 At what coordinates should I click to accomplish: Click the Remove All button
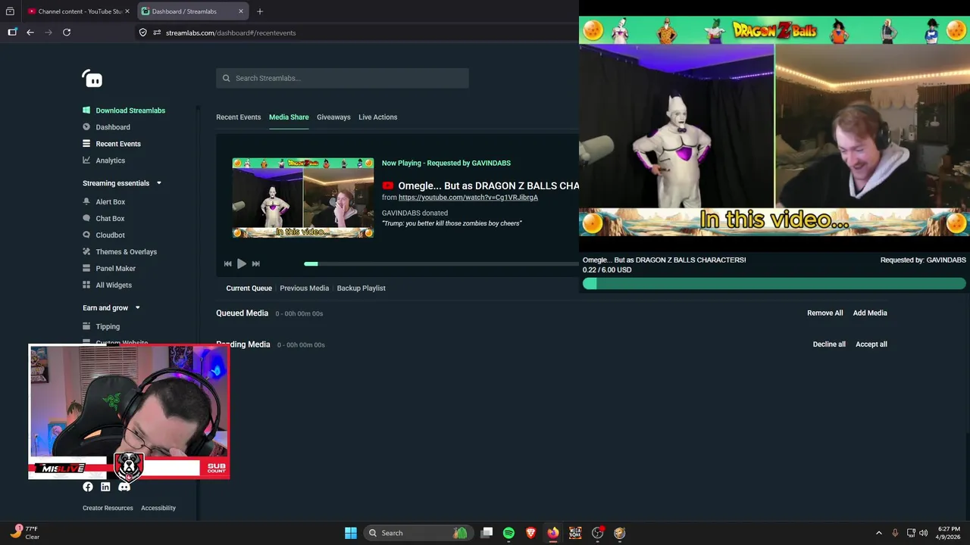coord(824,313)
